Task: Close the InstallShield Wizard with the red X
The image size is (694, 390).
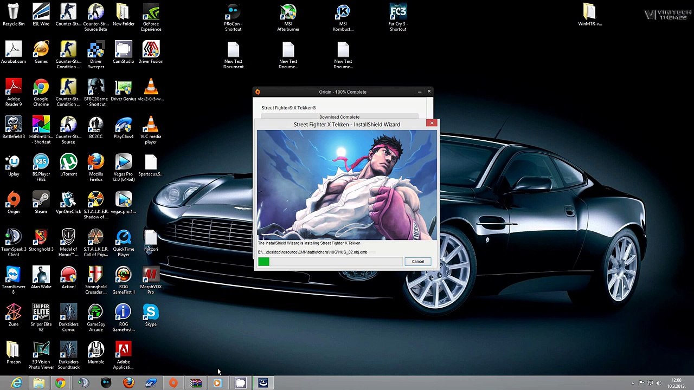Action: (432, 123)
